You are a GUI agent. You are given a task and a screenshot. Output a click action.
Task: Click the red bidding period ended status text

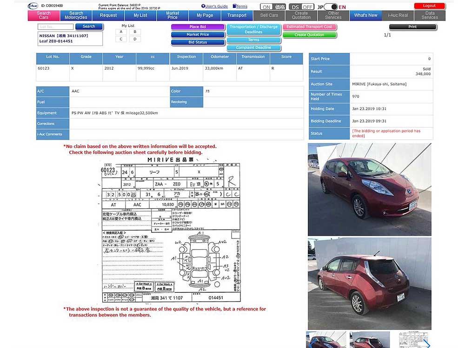coord(386,134)
